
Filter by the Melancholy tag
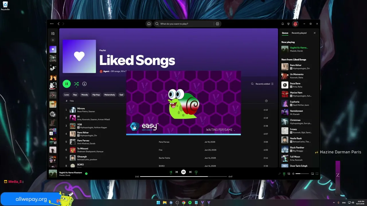tap(110, 95)
